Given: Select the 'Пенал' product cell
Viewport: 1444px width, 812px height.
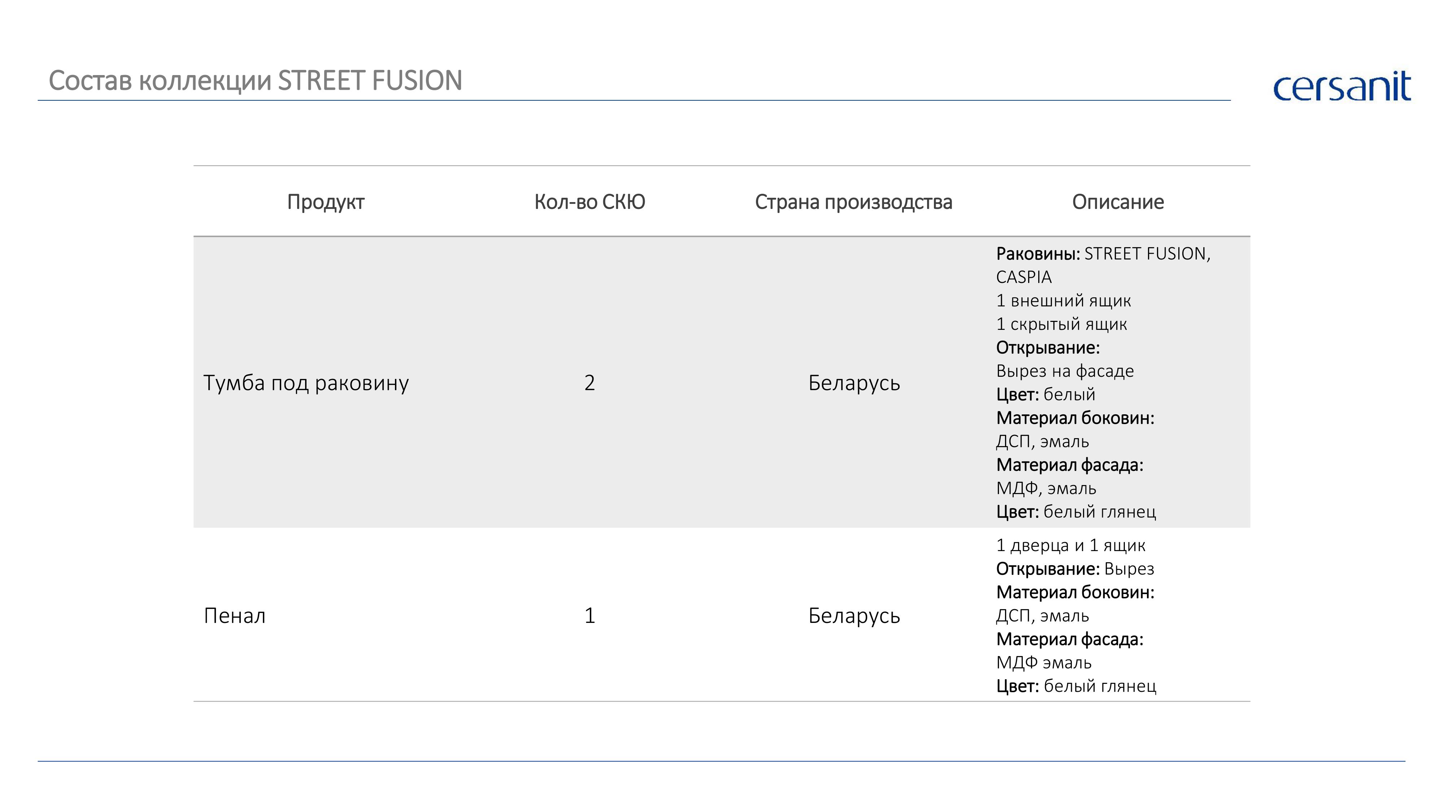Looking at the screenshot, I should coord(234,616).
